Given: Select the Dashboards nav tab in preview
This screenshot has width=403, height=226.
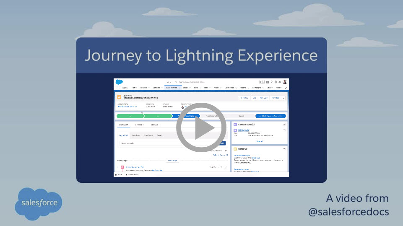Looking at the screenshot, I should [229, 88].
